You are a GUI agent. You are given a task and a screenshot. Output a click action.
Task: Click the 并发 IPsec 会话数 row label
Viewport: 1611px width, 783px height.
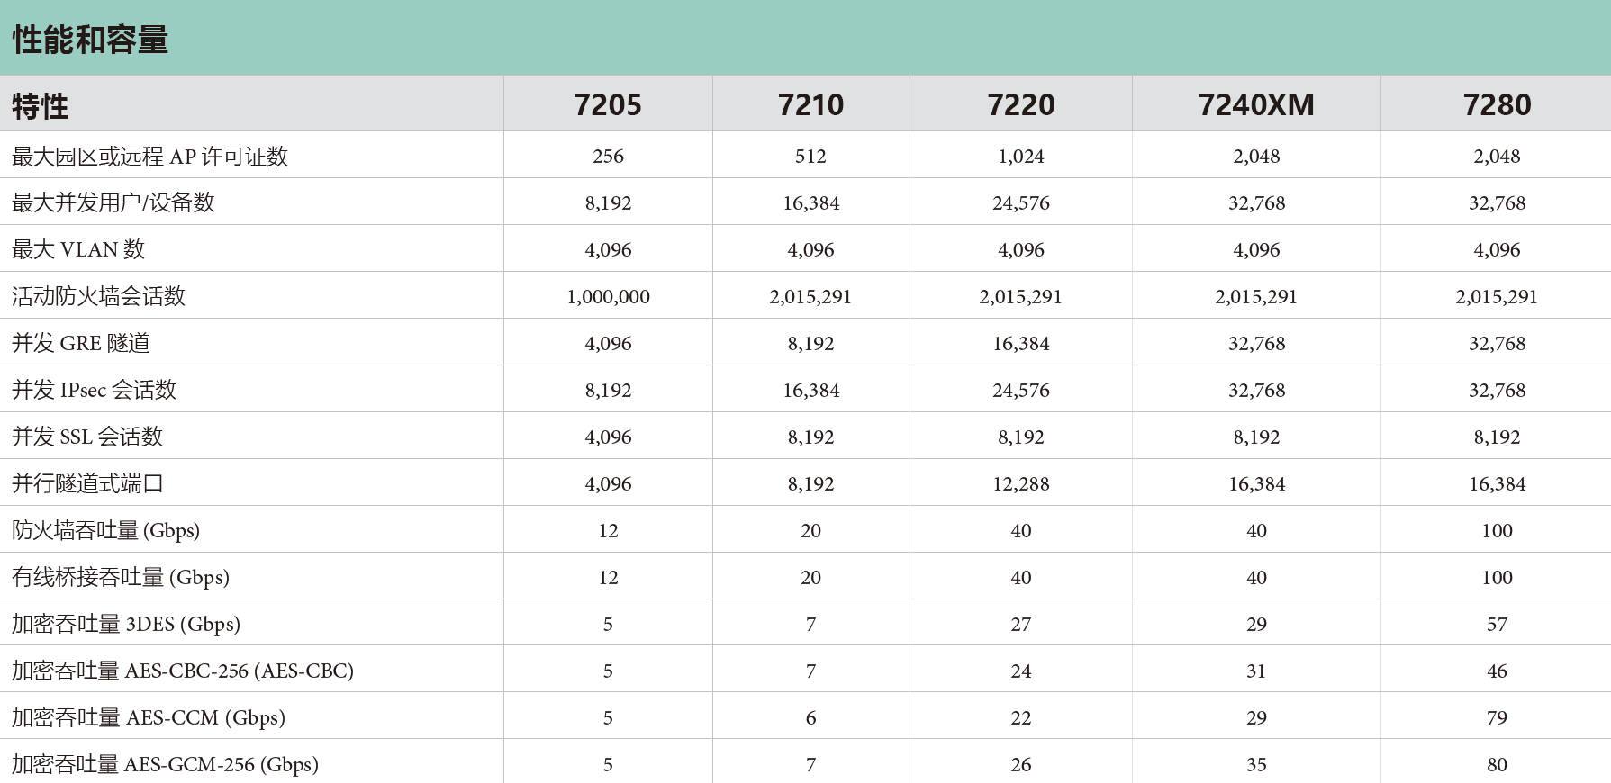[x=94, y=391]
